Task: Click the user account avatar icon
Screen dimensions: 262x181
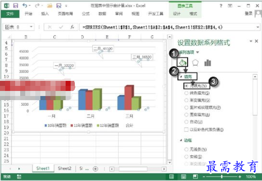Action: 258,14
